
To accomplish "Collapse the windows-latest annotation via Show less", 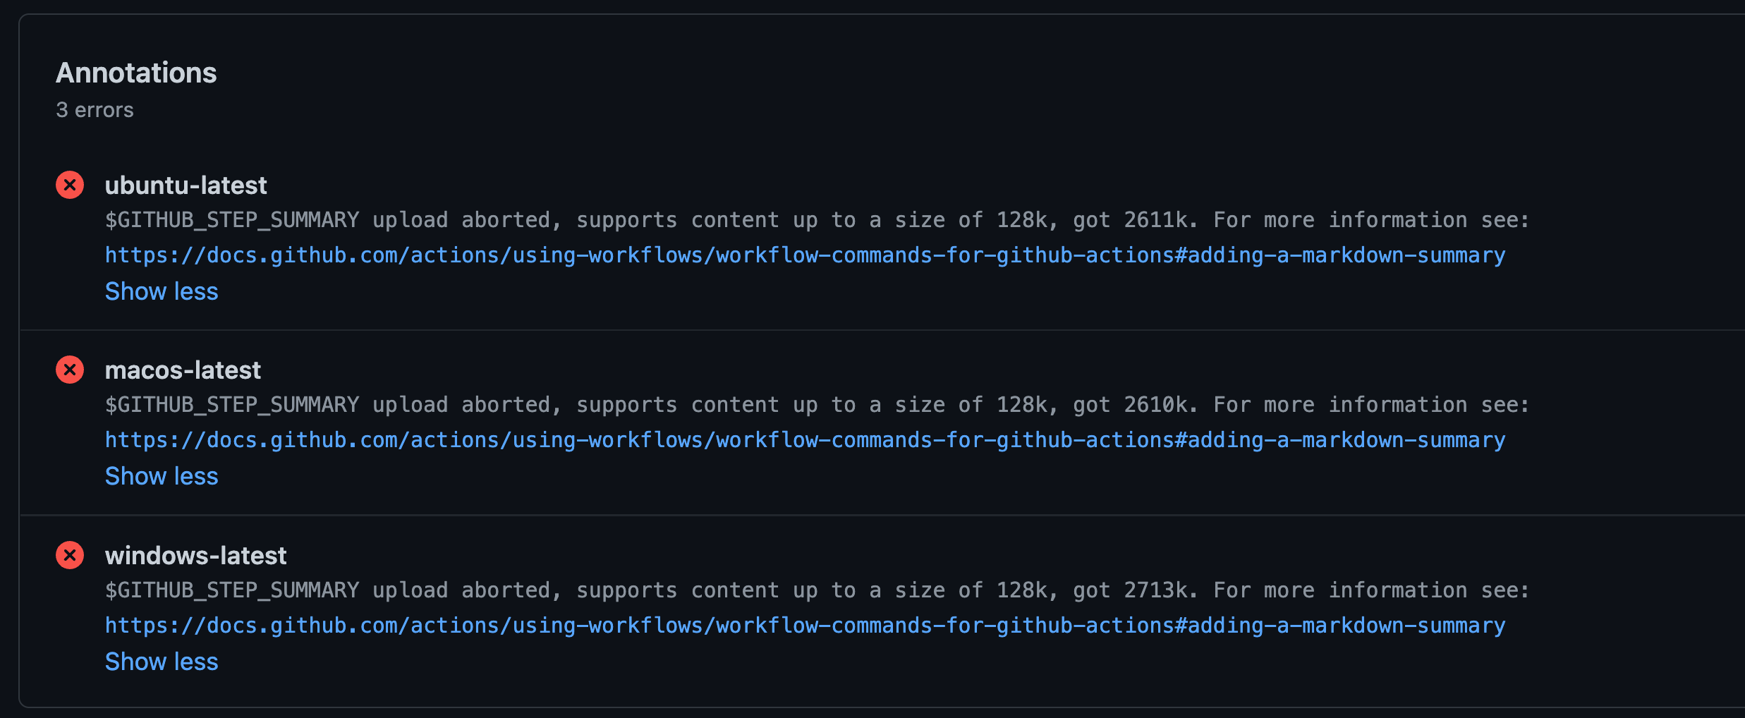I will pos(161,662).
